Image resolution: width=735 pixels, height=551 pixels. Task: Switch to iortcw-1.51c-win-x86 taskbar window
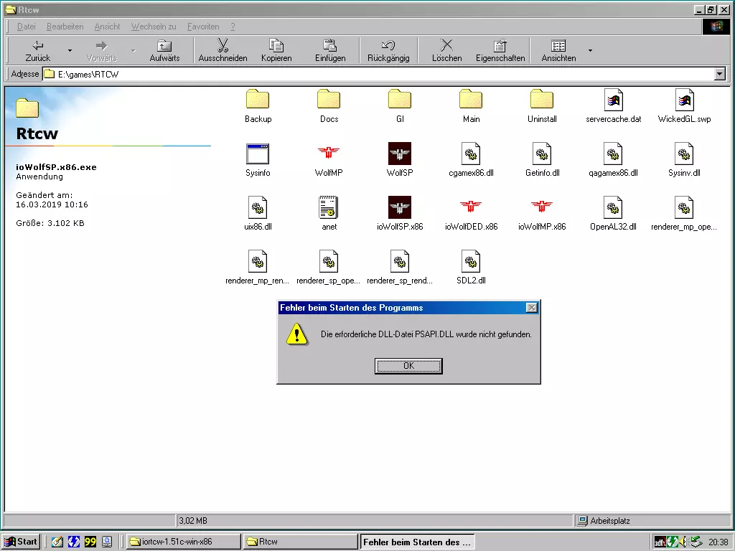click(x=184, y=542)
